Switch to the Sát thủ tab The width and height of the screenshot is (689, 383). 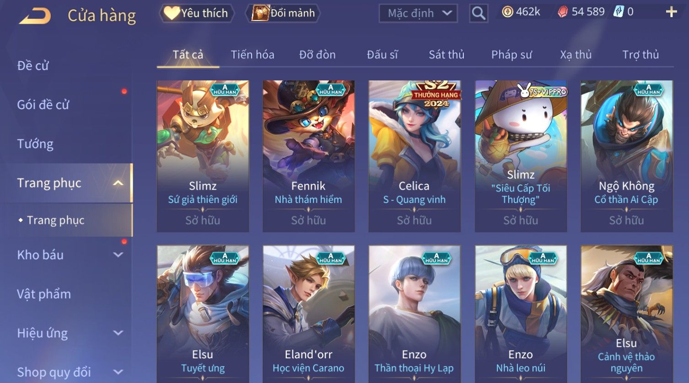(x=447, y=55)
